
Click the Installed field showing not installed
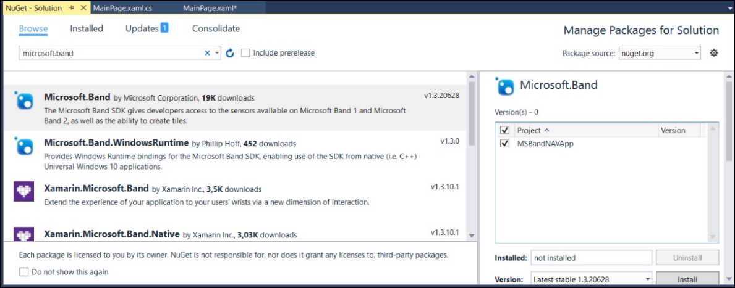[591, 258]
